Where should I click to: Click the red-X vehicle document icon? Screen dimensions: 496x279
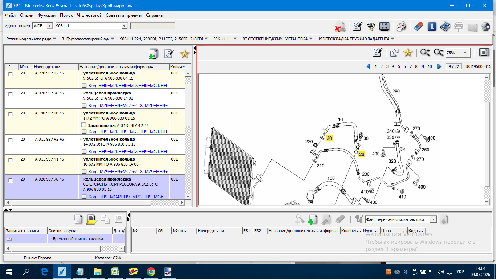click(340, 27)
